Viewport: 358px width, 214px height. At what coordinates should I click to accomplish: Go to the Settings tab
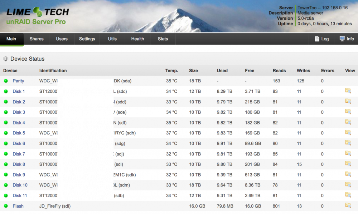pos(87,39)
